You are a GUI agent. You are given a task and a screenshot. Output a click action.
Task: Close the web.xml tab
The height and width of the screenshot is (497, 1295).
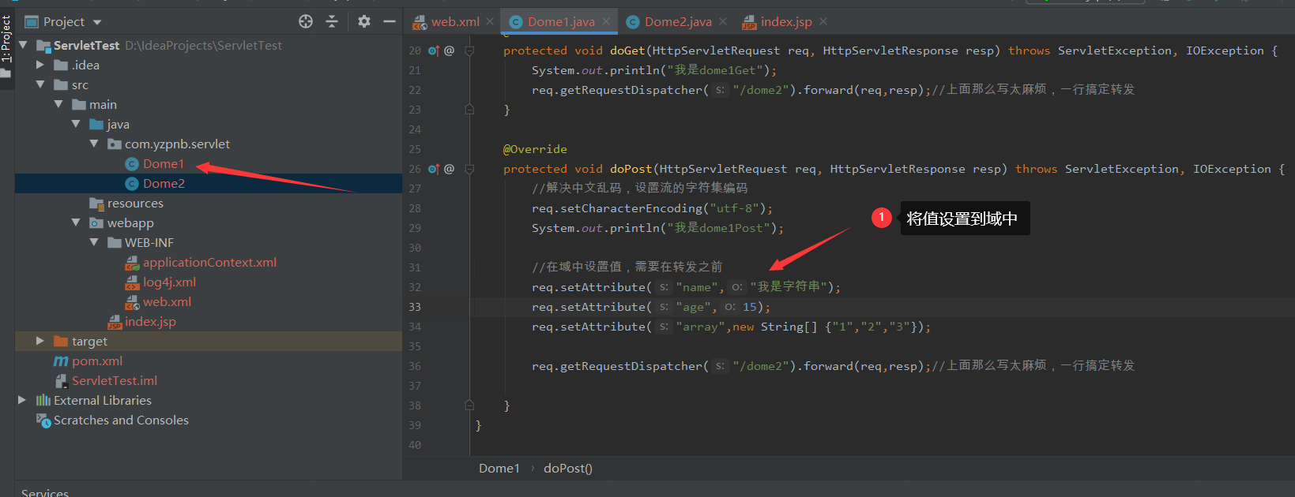tap(490, 21)
